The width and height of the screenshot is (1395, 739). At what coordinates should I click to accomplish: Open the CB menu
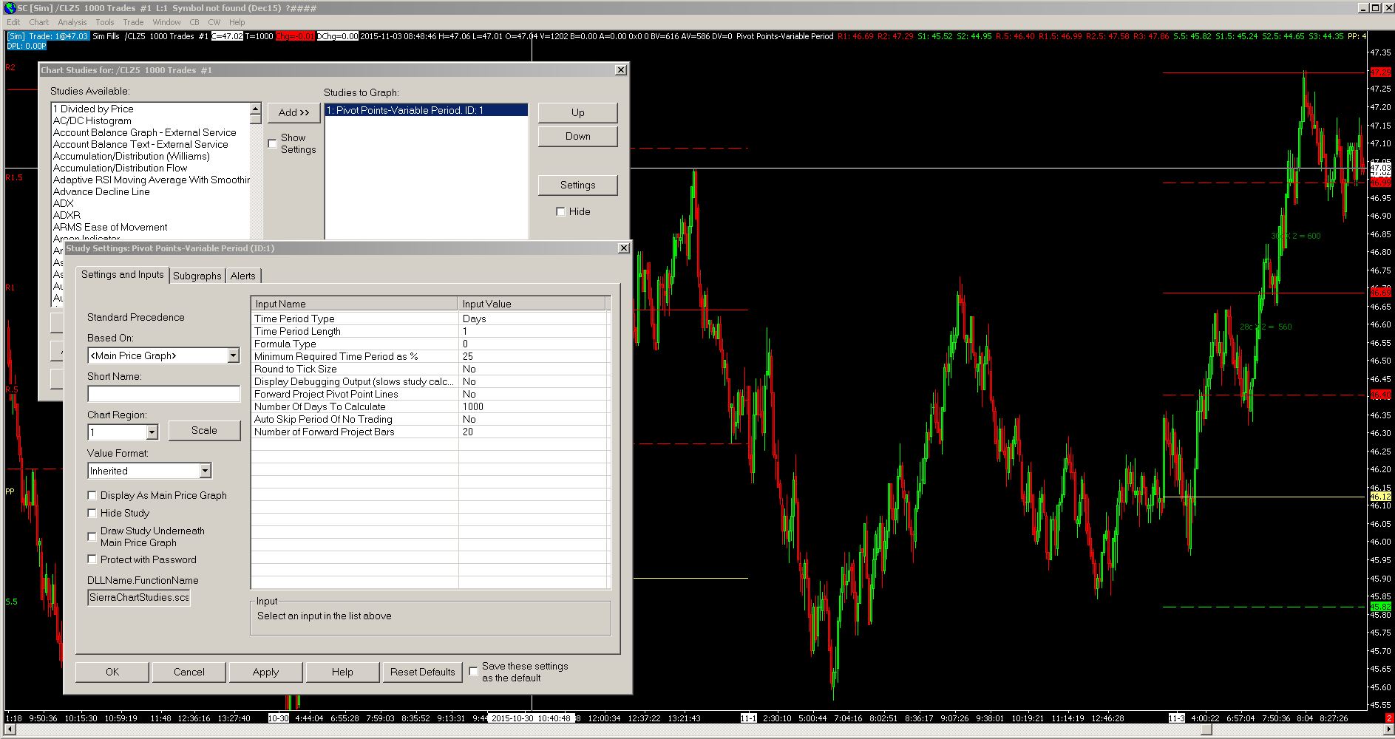[194, 22]
